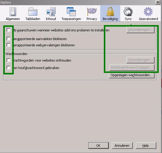Open the Geavanceerd gear icon
Viewport: 162px width, 153px height.
click(148, 12)
